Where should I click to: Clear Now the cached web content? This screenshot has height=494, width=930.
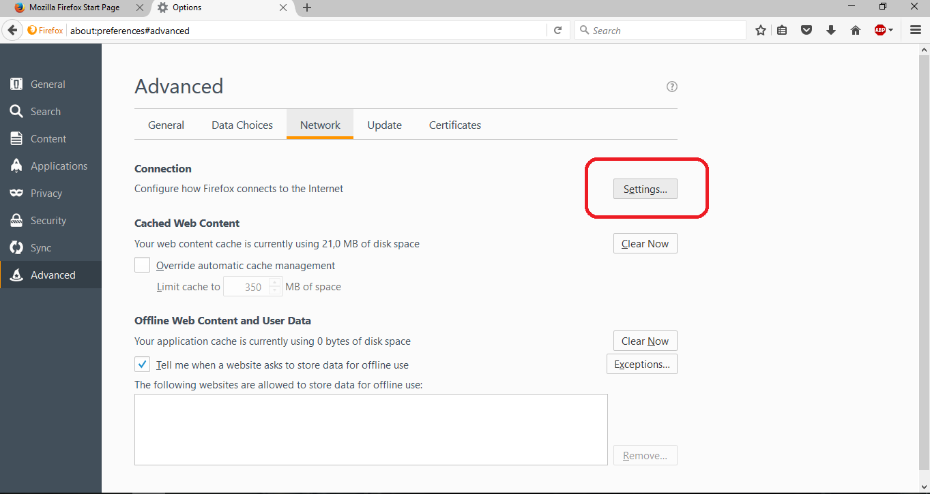tap(645, 243)
